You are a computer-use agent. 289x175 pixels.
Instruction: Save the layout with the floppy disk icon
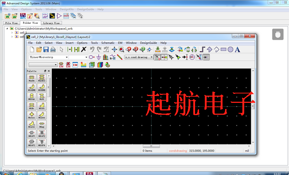(46, 49)
